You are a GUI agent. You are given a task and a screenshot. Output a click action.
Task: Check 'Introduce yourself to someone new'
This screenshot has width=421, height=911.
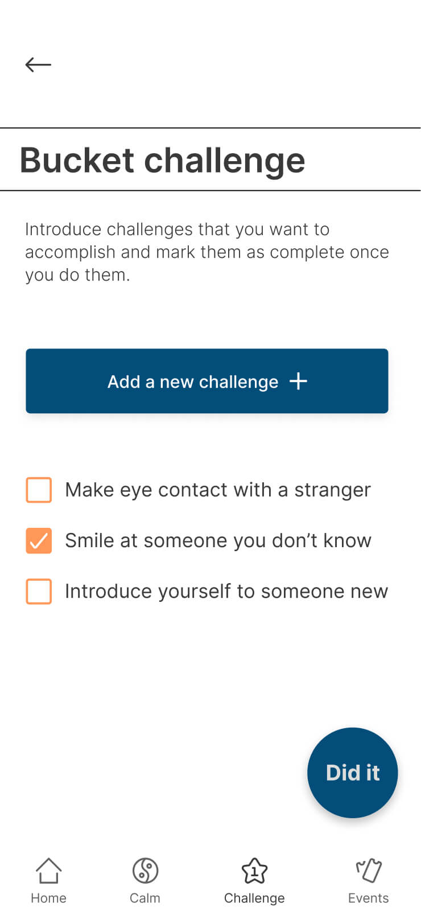click(x=39, y=591)
